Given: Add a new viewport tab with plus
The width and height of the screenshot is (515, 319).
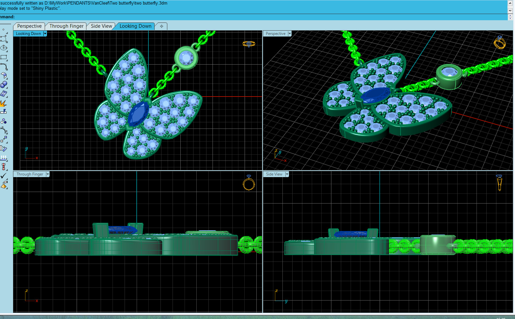Looking at the screenshot, I should pos(161,26).
